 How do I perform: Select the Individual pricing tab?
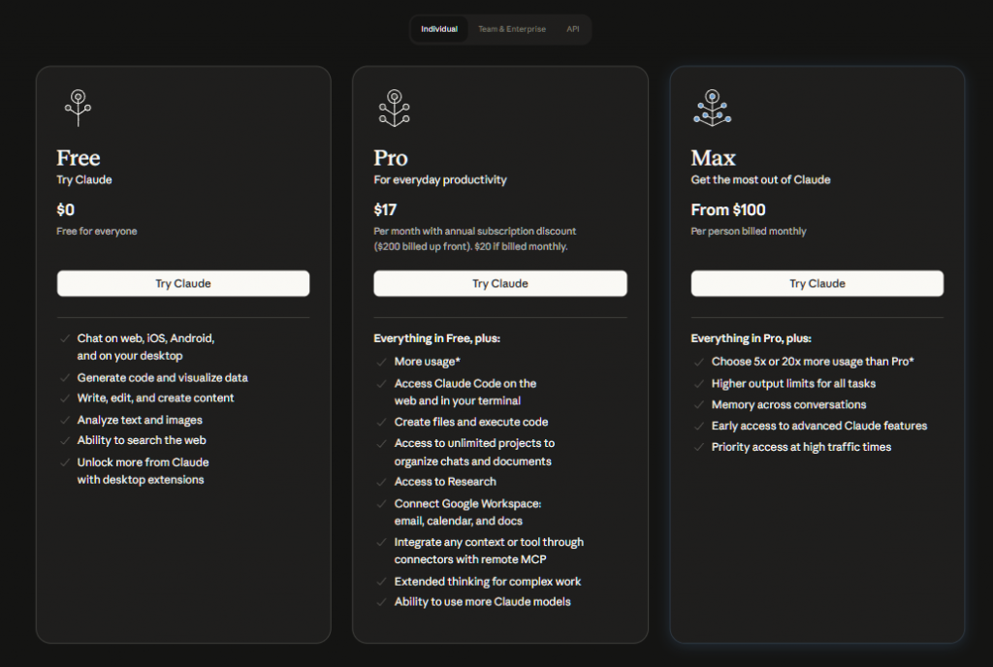click(439, 29)
